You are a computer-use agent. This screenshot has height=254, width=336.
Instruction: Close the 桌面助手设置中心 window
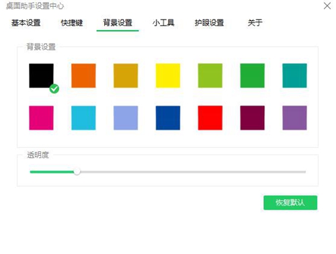point(327,6)
